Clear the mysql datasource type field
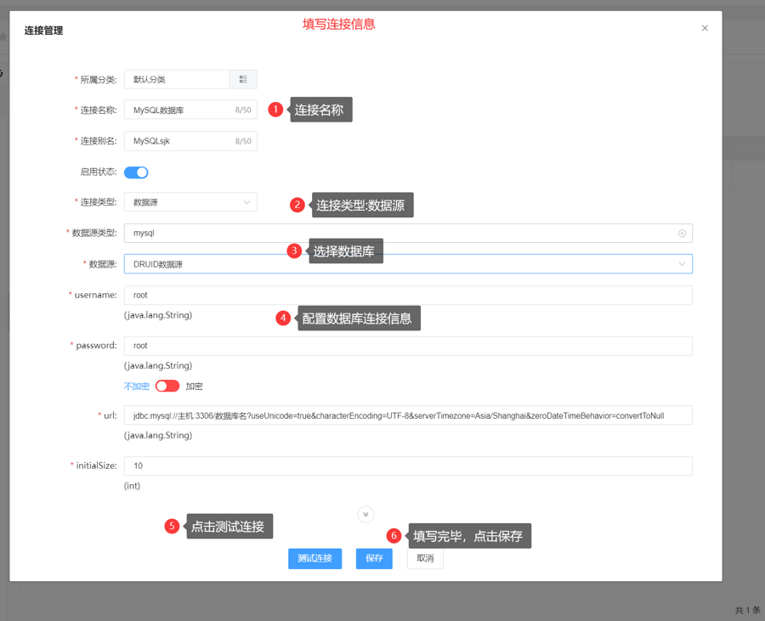The image size is (765, 621). tap(682, 233)
